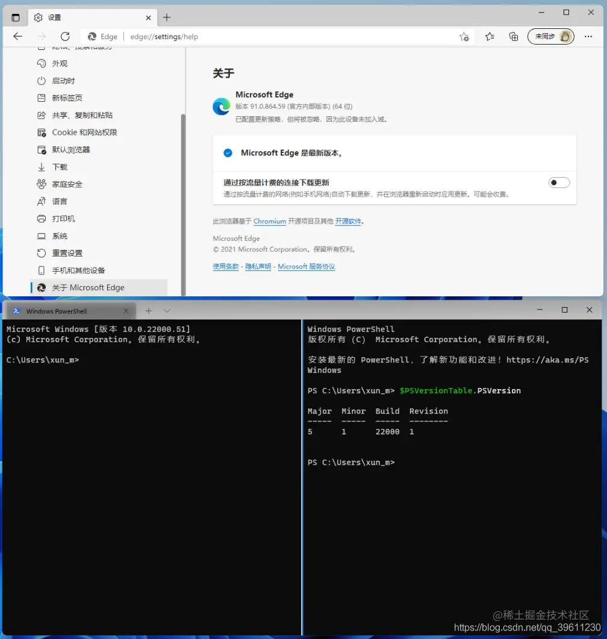
Task: Toggle 通过按流量计费的连接下载更新 switch
Action: (559, 182)
